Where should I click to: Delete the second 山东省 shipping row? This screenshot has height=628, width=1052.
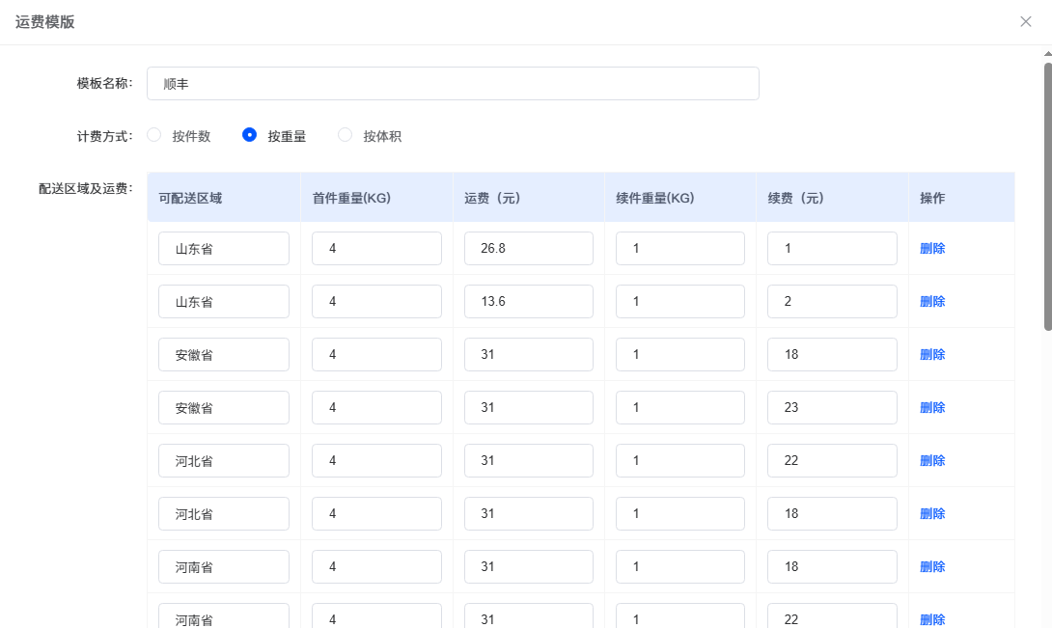tap(930, 301)
